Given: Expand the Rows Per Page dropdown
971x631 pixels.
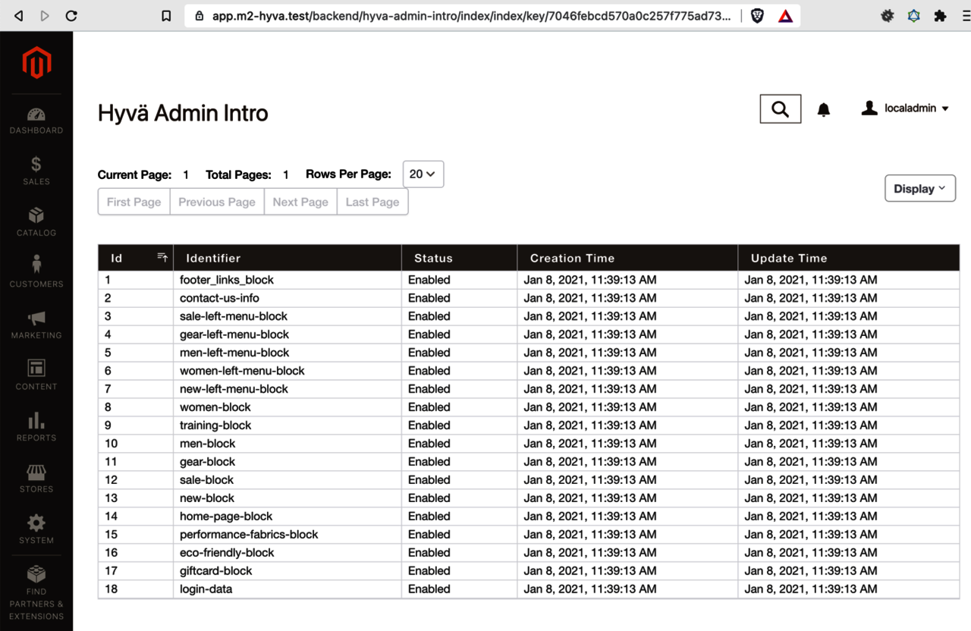Looking at the screenshot, I should click(423, 174).
